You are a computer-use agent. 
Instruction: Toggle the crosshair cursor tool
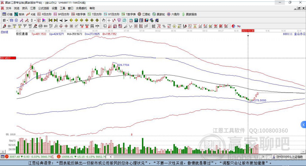109,20
